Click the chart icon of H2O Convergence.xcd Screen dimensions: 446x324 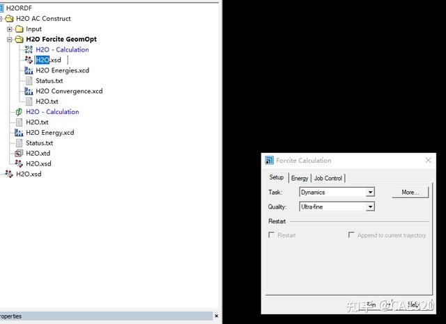(29, 91)
